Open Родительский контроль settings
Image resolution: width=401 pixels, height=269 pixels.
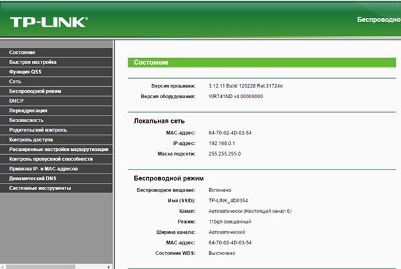click(x=56, y=130)
